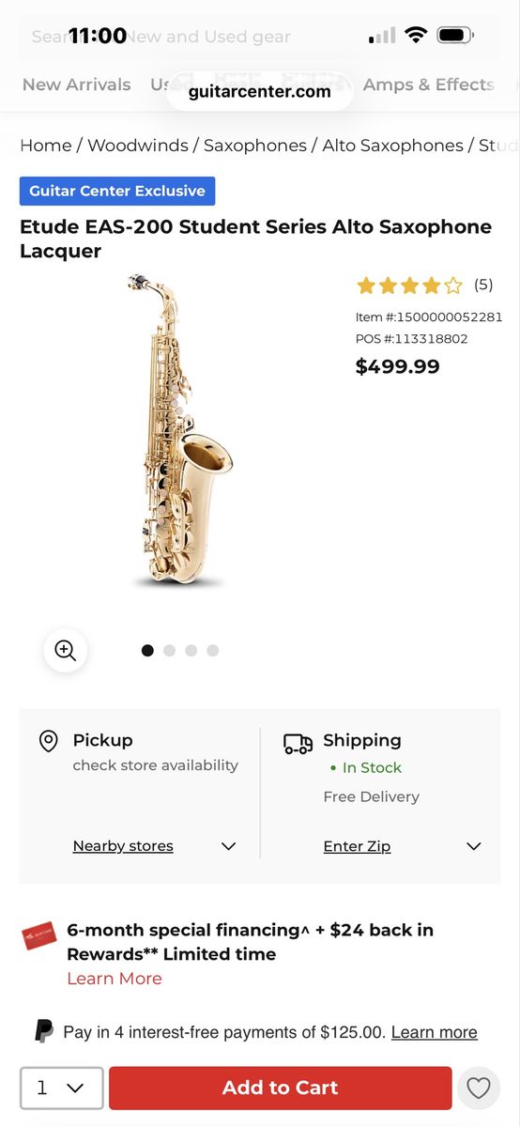Viewport: 520px width, 1127px height.
Task: Tap the PayPal logo icon
Action: click(x=43, y=1031)
